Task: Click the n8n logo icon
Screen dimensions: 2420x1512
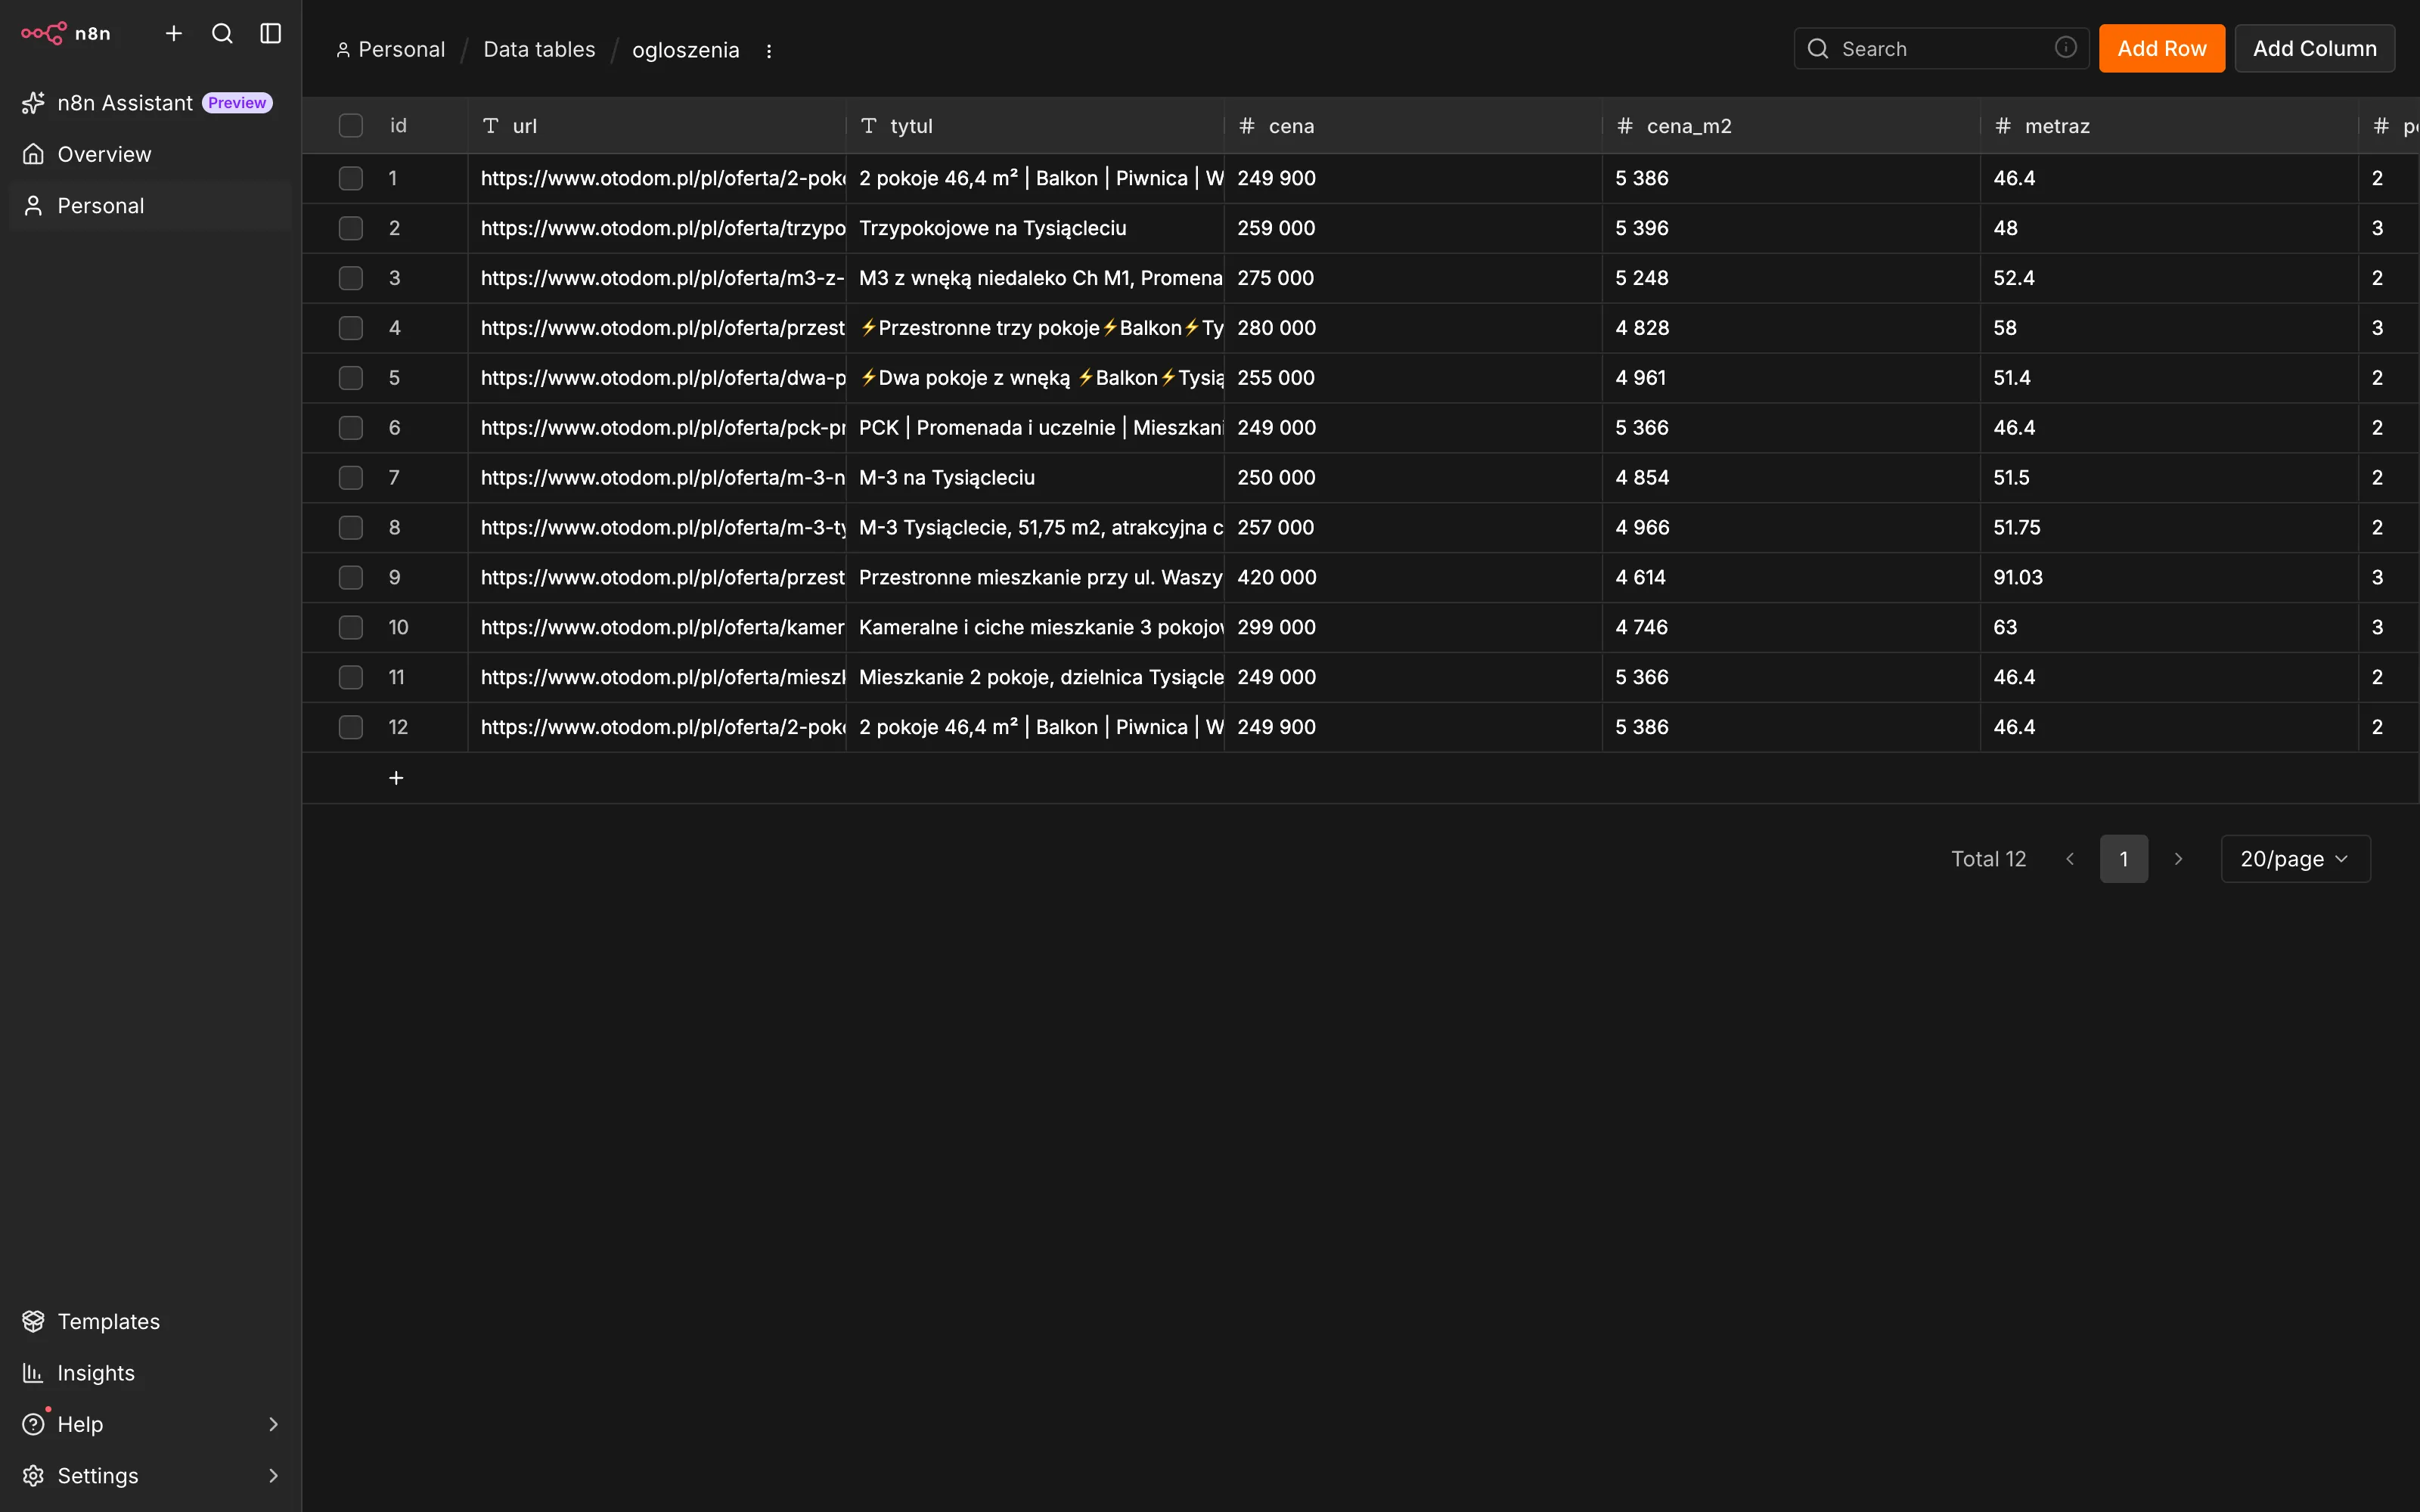Action: tap(44, 33)
